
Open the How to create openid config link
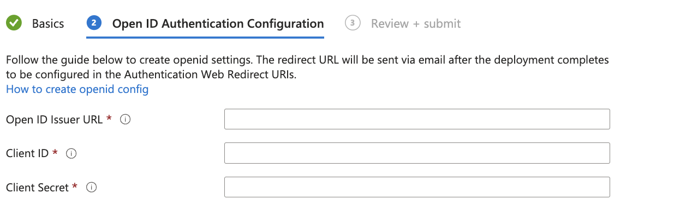[x=77, y=89]
